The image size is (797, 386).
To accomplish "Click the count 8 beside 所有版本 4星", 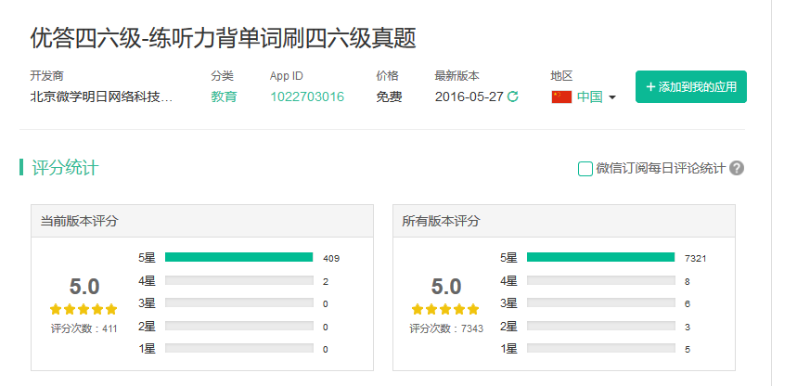I will coord(688,282).
